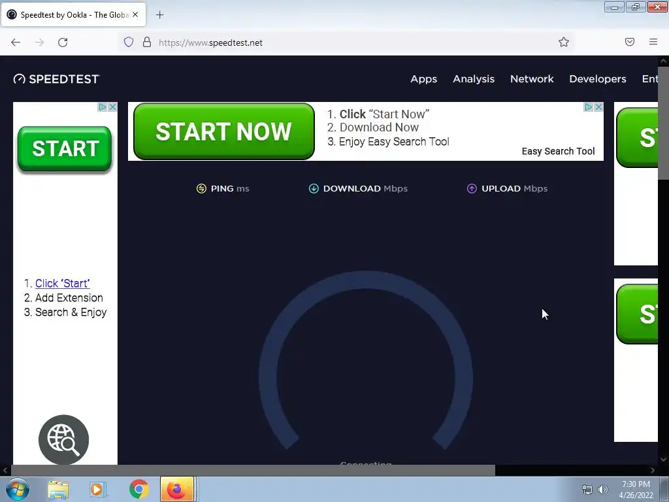Click the START NOW banner button

(x=224, y=131)
